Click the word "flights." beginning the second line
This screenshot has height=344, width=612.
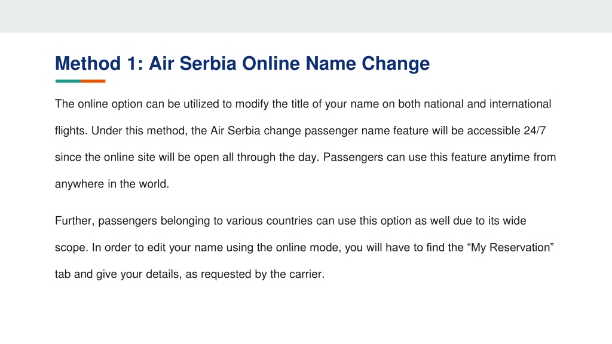(x=72, y=131)
